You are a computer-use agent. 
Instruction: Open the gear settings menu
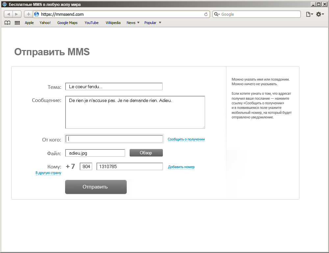(320, 14)
